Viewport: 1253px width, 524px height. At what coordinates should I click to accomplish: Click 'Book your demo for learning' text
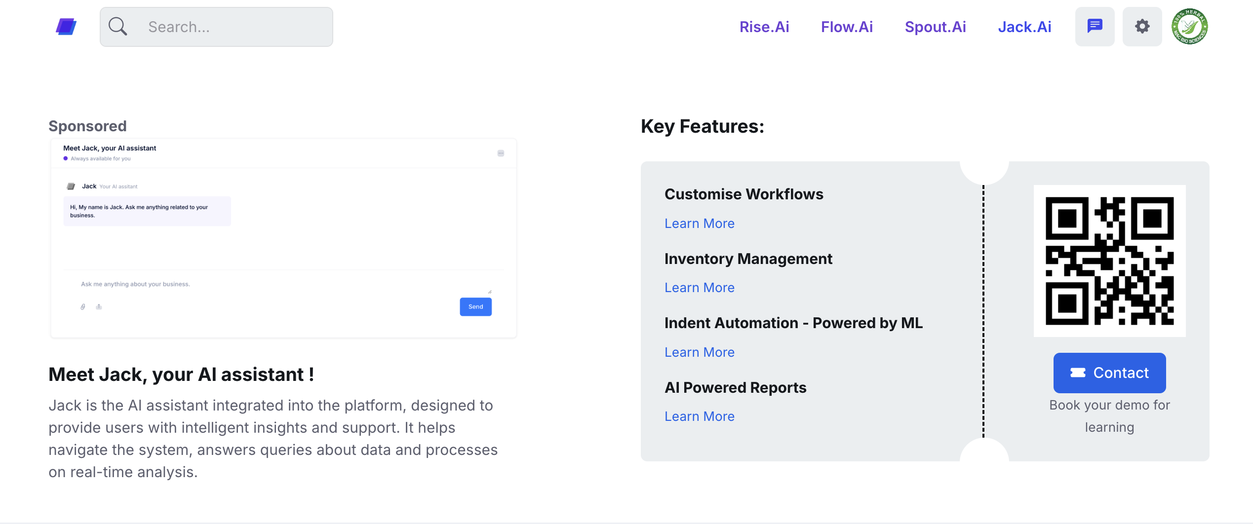coord(1109,416)
